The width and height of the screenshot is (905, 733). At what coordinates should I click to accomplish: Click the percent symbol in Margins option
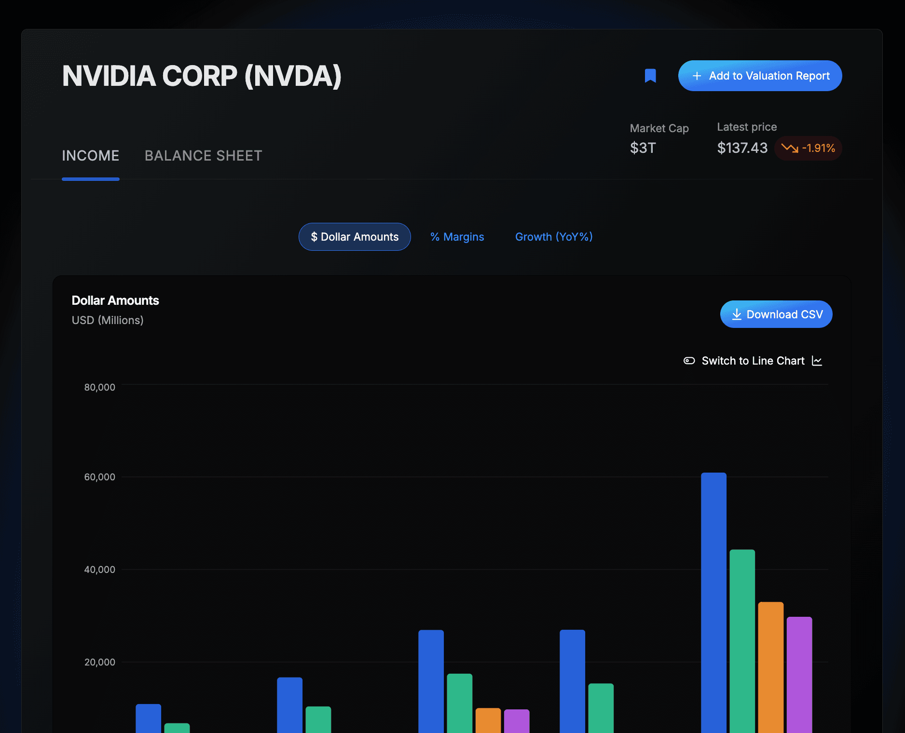[436, 237]
